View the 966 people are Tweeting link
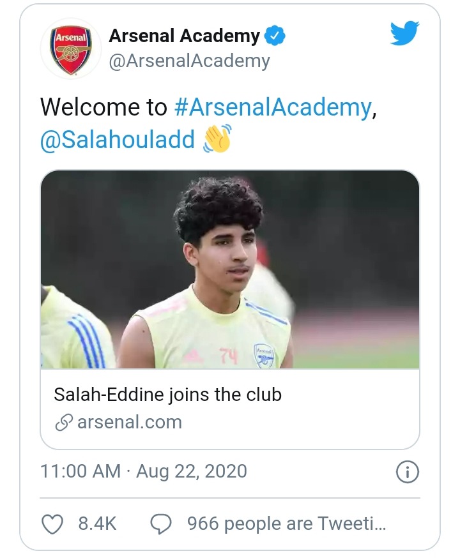 click(x=286, y=524)
